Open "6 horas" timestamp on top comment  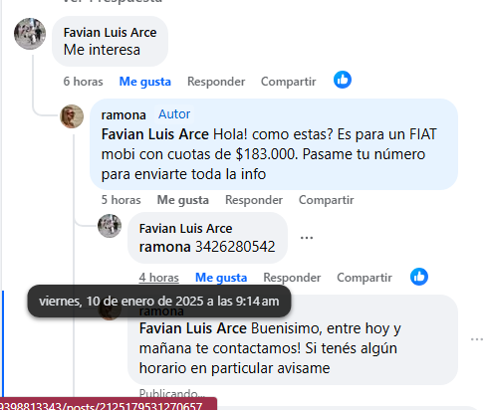click(x=84, y=82)
